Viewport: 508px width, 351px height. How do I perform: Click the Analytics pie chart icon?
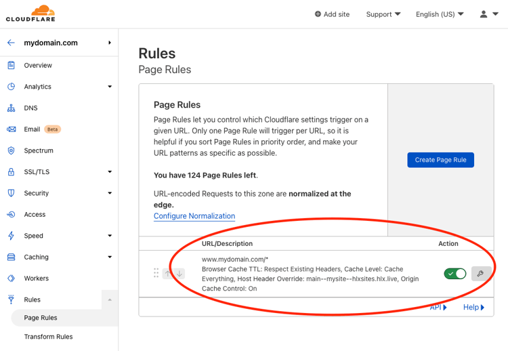coord(11,87)
